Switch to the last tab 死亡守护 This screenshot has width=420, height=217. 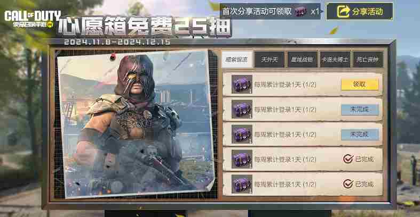coord(368,60)
